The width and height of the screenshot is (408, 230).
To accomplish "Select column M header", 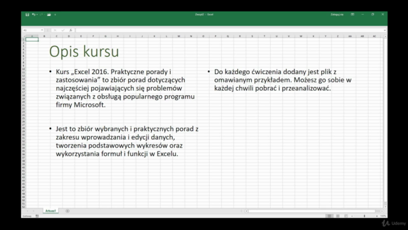I will (x=178, y=36).
